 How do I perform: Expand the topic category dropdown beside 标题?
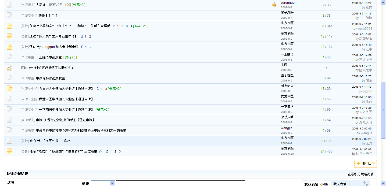click(112, 183)
